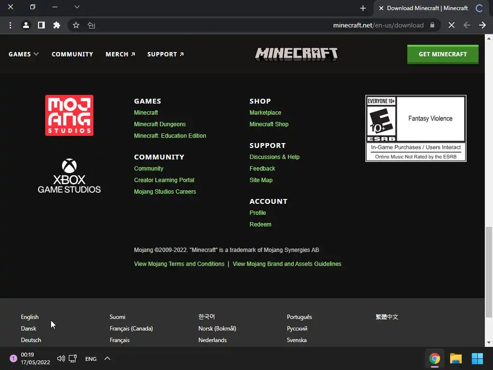Open the Redeem account link
This screenshot has height=370, width=493.
260,225
